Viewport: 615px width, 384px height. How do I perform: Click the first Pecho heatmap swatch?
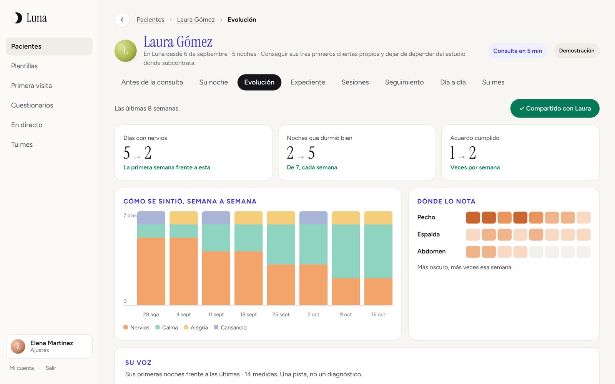[x=473, y=217]
